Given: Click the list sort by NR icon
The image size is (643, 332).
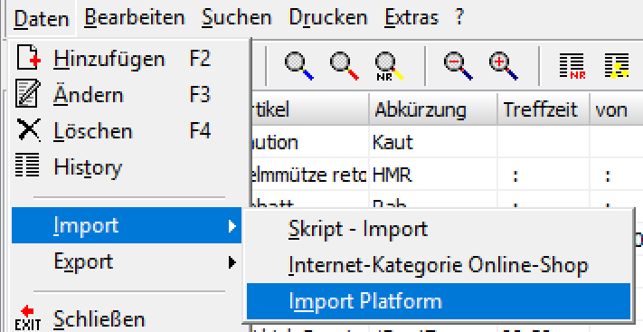Looking at the screenshot, I should (x=572, y=66).
